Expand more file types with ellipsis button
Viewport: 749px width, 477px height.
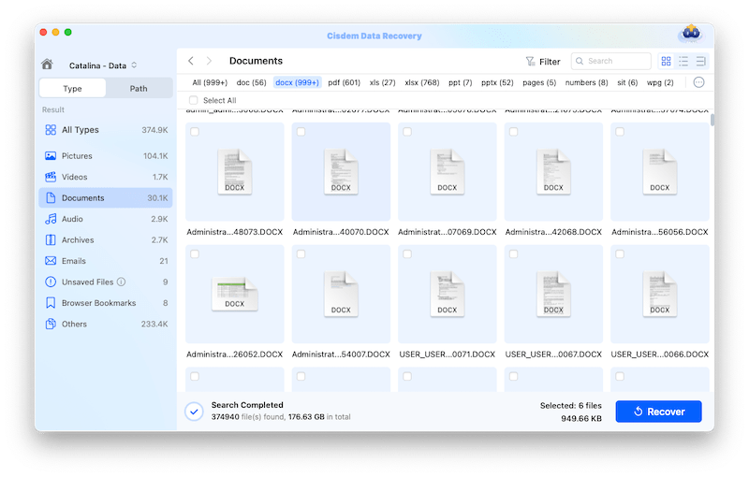coord(698,82)
